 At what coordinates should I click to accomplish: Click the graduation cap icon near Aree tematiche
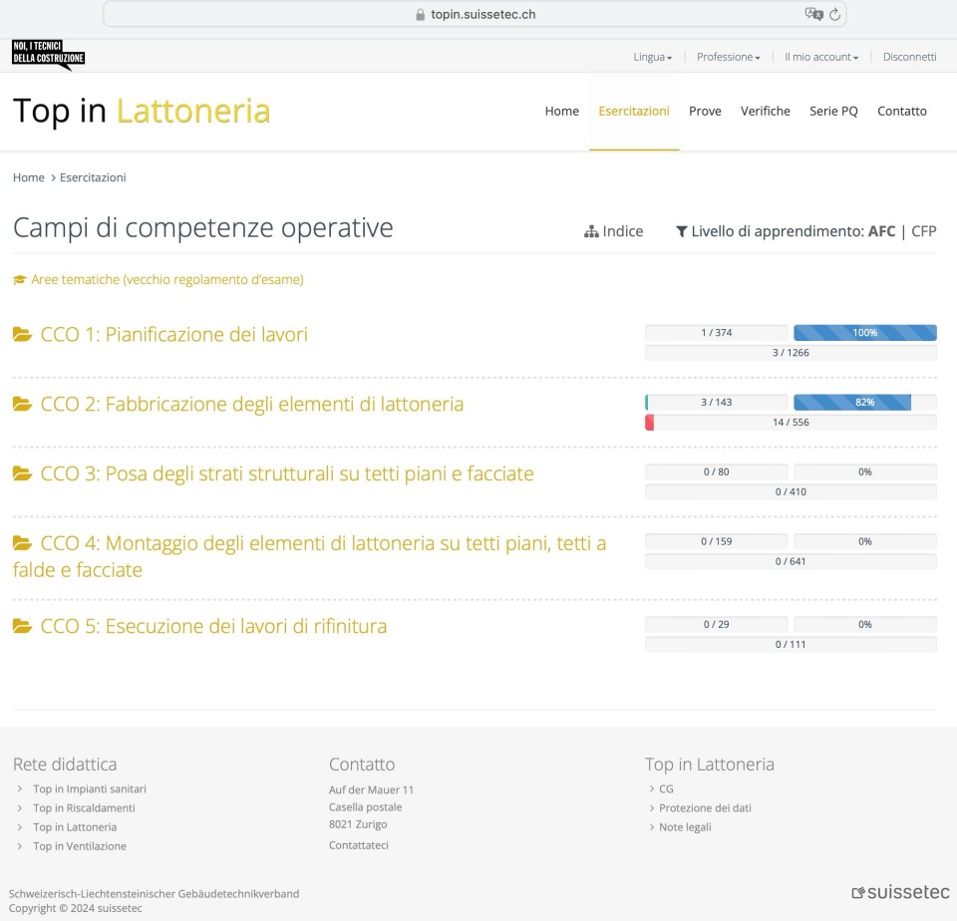[20, 280]
